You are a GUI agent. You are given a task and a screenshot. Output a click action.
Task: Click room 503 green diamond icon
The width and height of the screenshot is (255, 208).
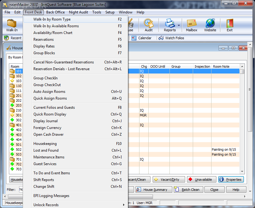click(12, 154)
